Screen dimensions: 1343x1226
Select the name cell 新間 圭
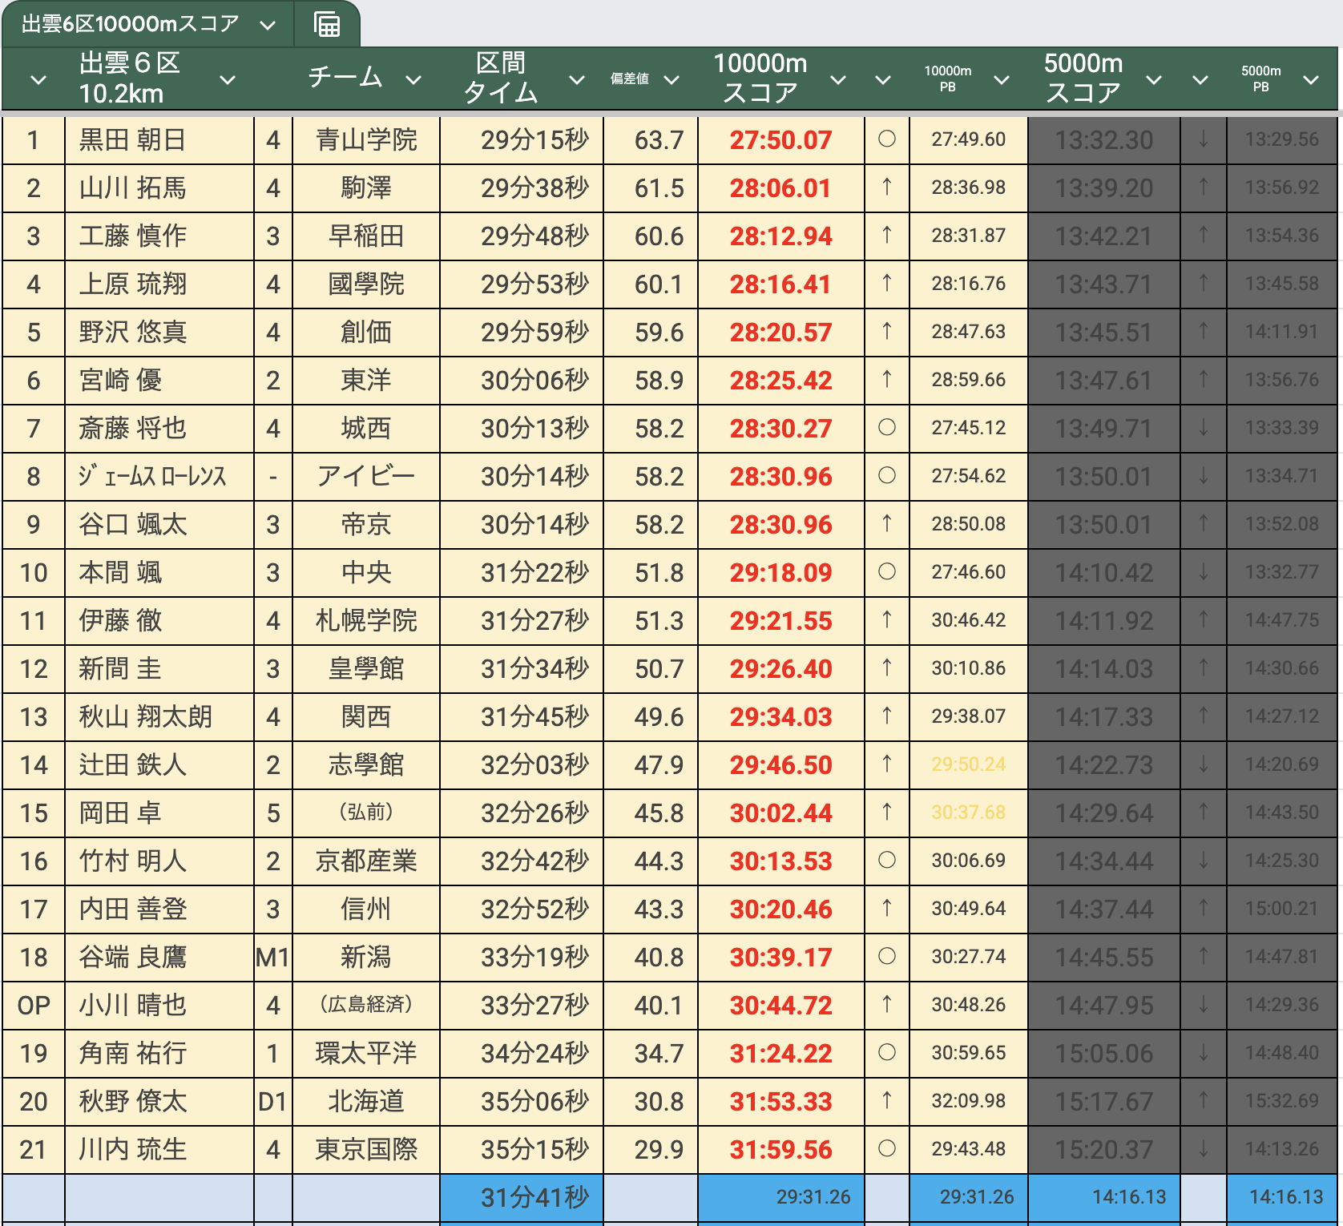159,669
